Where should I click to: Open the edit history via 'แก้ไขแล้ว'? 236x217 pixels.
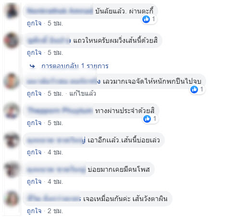[83, 93]
